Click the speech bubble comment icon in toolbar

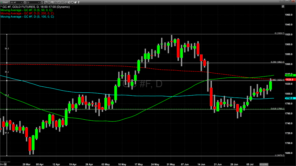(72, 2)
